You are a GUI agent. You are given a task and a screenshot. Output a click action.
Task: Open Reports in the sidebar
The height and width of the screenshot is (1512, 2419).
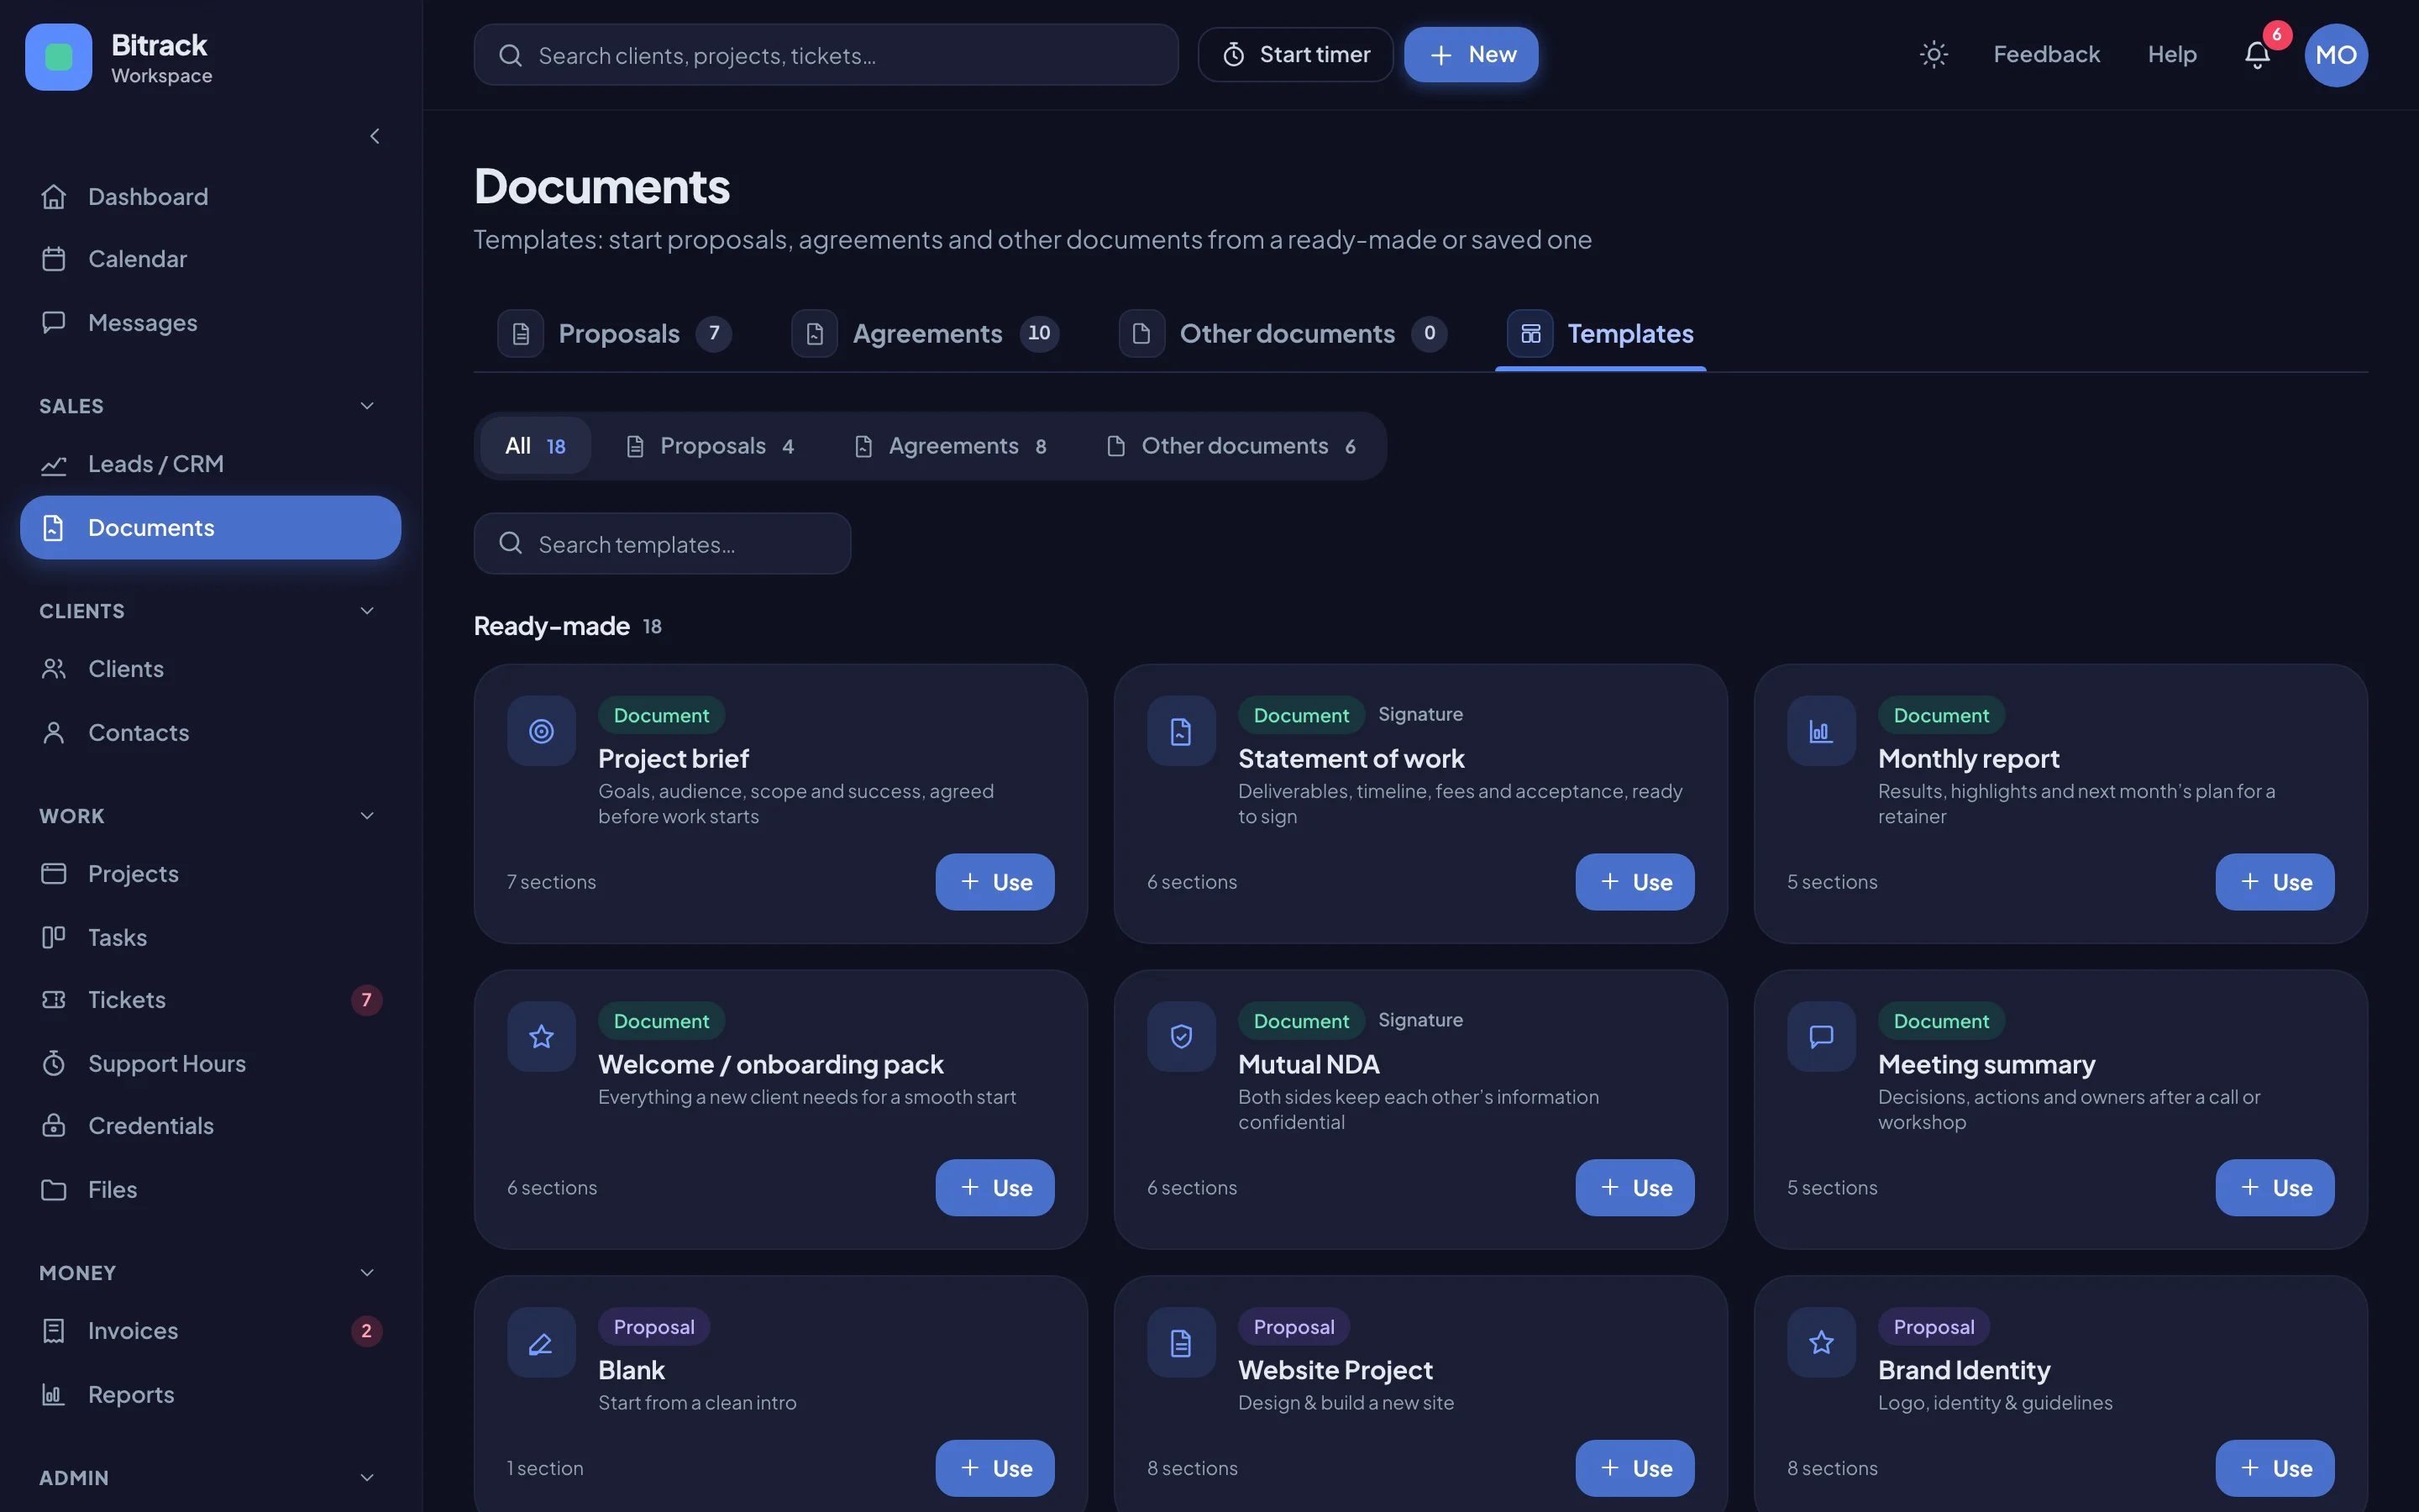210,1394
